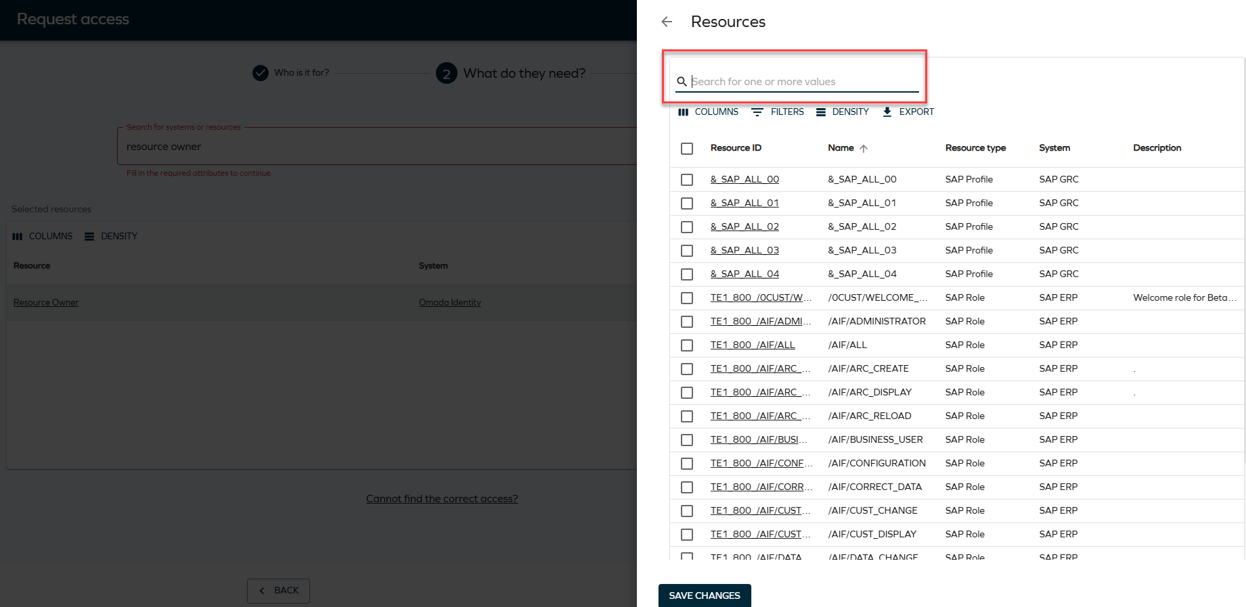Click DENSITY in the Selected resources table
This screenshot has width=1246, height=607.
[111, 237]
